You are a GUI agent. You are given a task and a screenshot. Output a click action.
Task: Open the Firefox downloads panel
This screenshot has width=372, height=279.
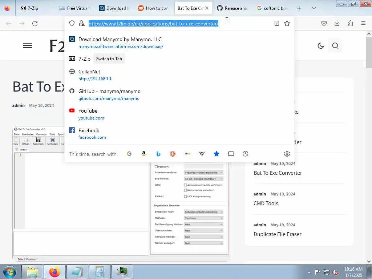pos(337,23)
